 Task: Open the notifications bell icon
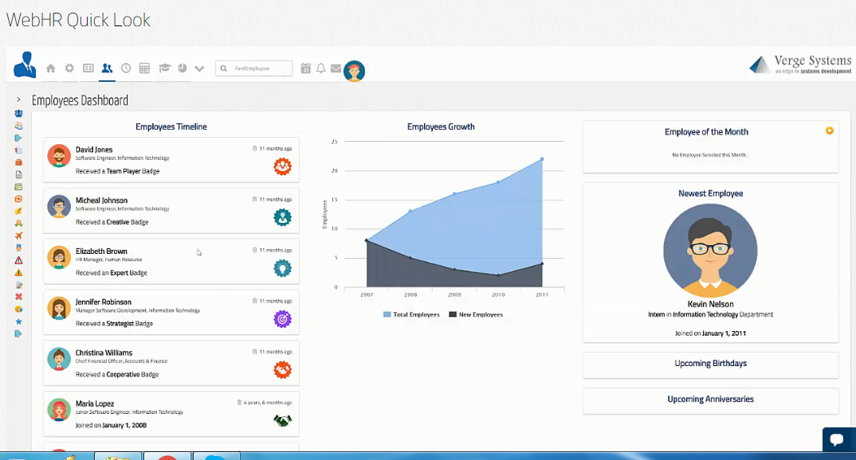click(321, 68)
